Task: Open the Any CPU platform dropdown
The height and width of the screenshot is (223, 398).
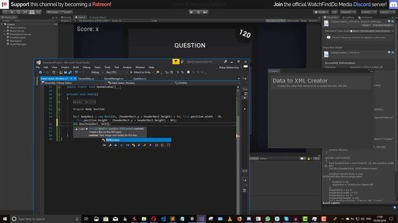Action: (x=116, y=72)
